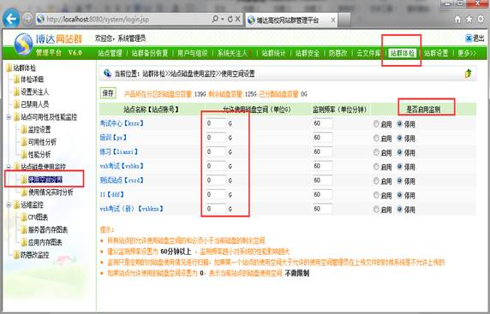Select 启用 radio for 考试中心 site
This screenshot has height=314, width=490.
pyautogui.click(x=376, y=124)
